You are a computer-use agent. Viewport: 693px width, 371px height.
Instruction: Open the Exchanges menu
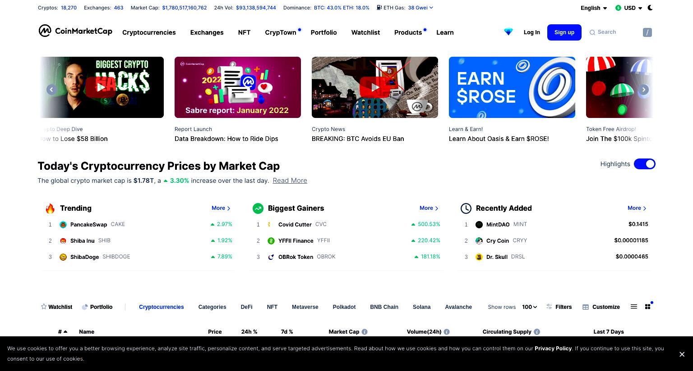point(207,32)
